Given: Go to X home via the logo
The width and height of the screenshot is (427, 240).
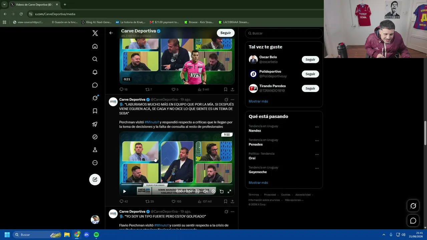Looking at the screenshot, I should pos(95,33).
